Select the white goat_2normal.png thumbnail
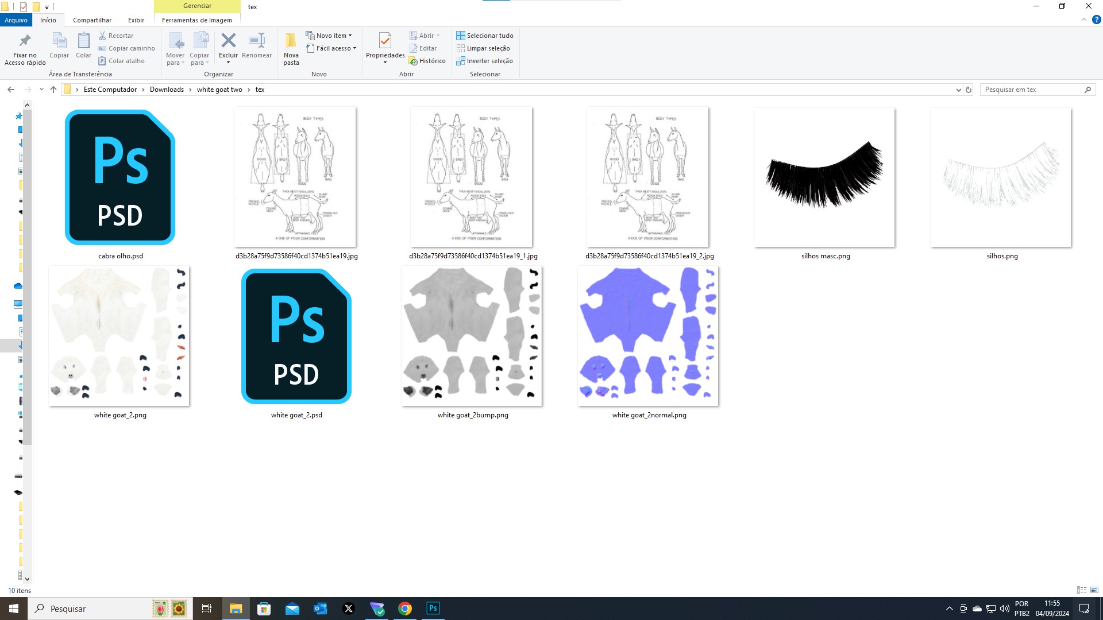 [648, 336]
